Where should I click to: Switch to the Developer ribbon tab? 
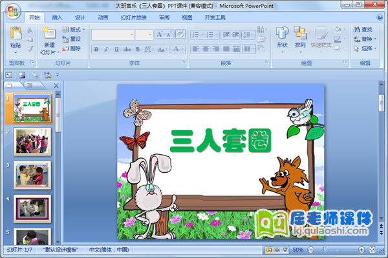click(215, 17)
